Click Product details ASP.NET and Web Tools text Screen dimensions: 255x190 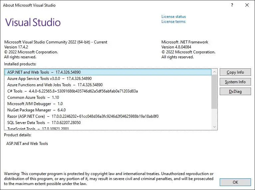point(27,144)
